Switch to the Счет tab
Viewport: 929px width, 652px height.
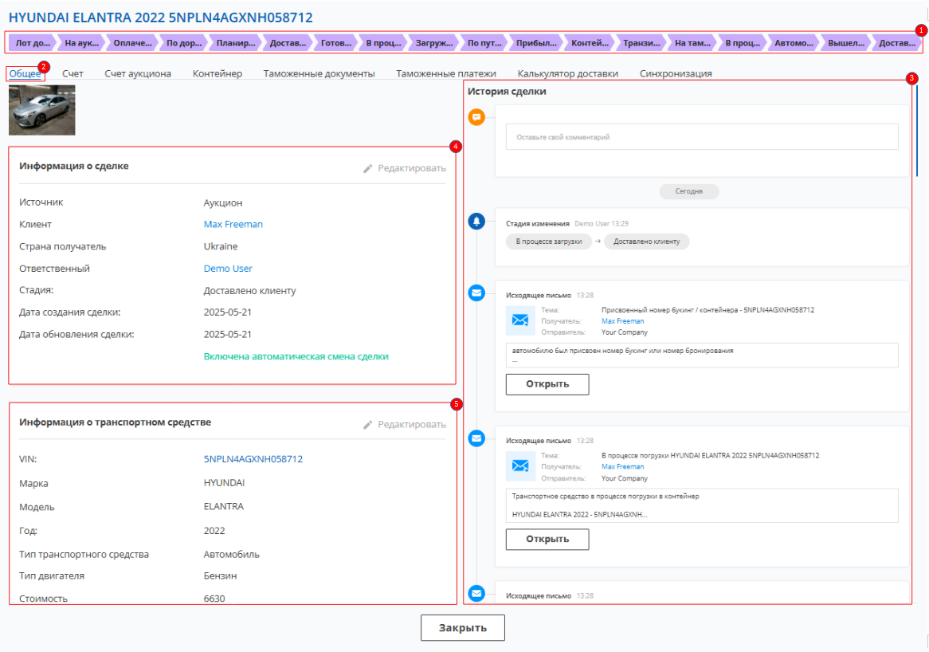click(73, 73)
